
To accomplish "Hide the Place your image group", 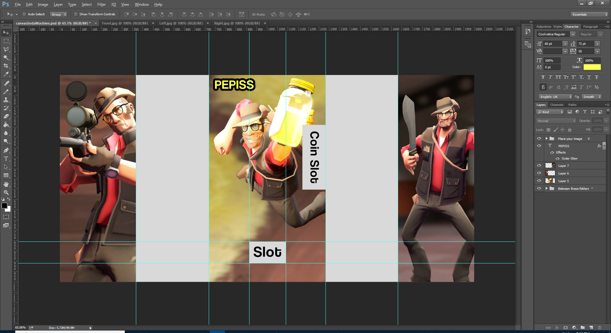I will coord(539,139).
